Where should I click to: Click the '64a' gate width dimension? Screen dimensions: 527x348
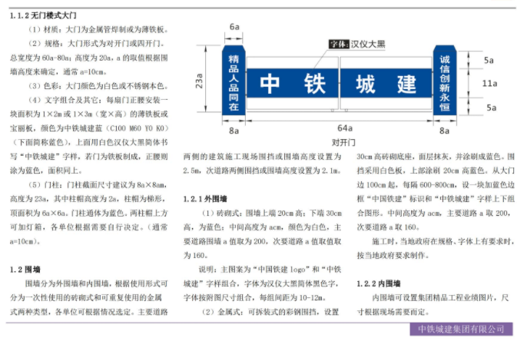[345, 128]
